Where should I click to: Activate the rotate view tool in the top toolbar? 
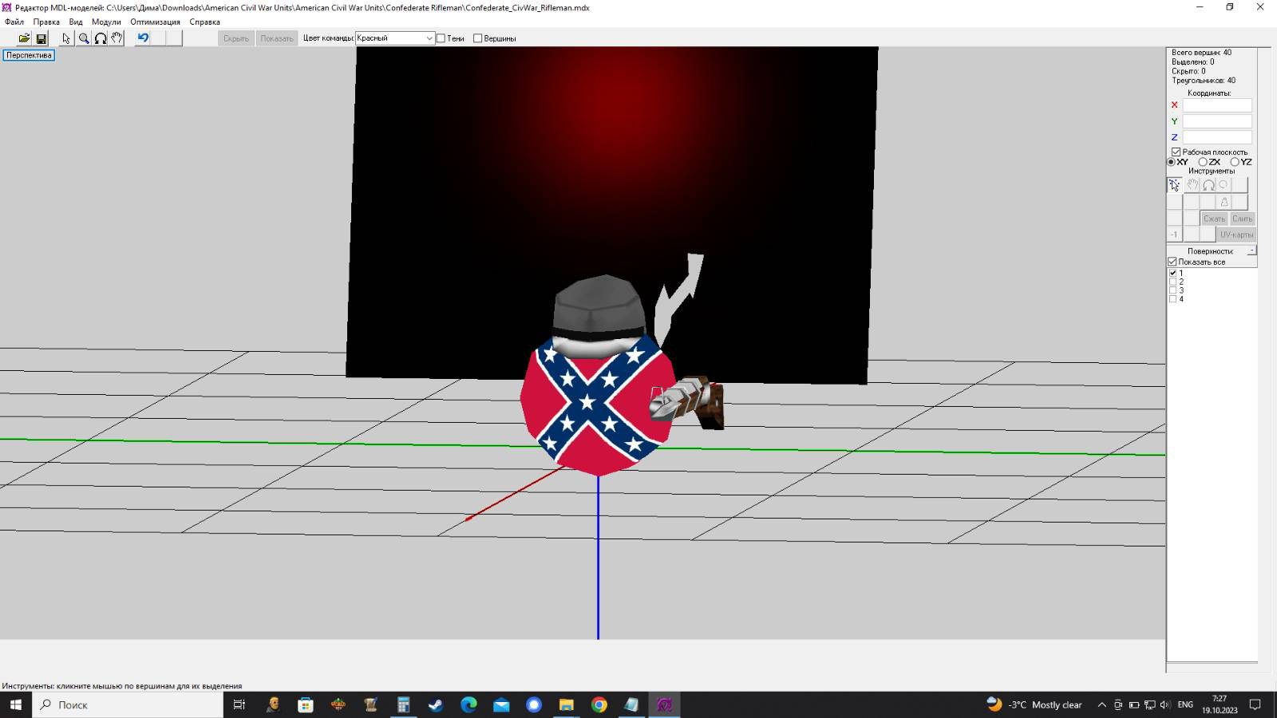[101, 38]
